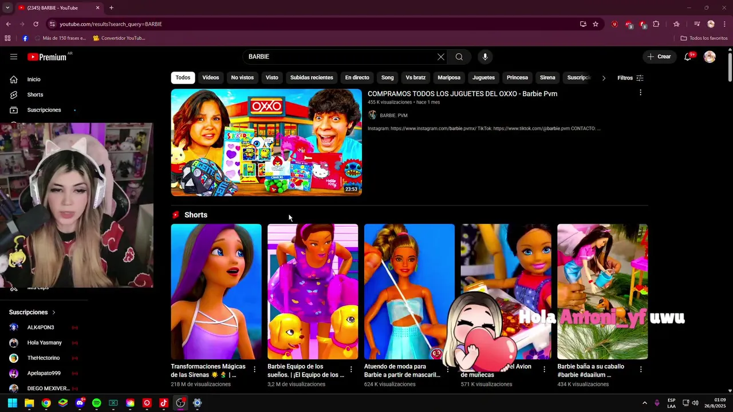The height and width of the screenshot is (412, 733).
Task: Go to YouTube Premium home logo
Action: click(x=46, y=57)
